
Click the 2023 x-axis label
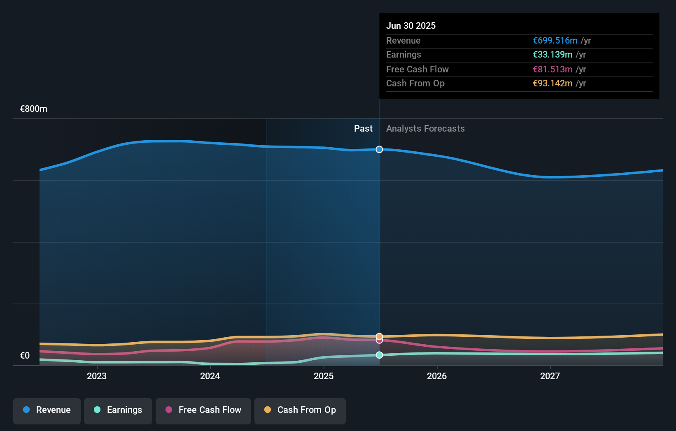tap(97, 376)
